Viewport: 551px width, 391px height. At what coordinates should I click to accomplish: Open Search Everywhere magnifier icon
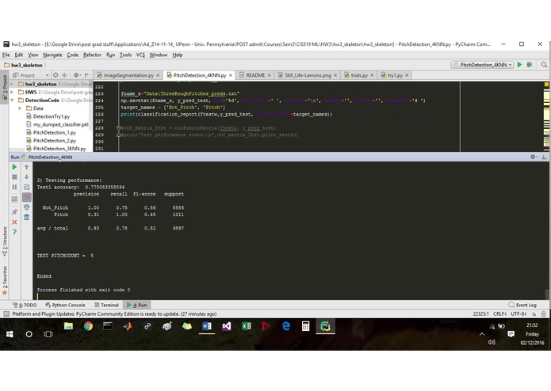(544, 65)
